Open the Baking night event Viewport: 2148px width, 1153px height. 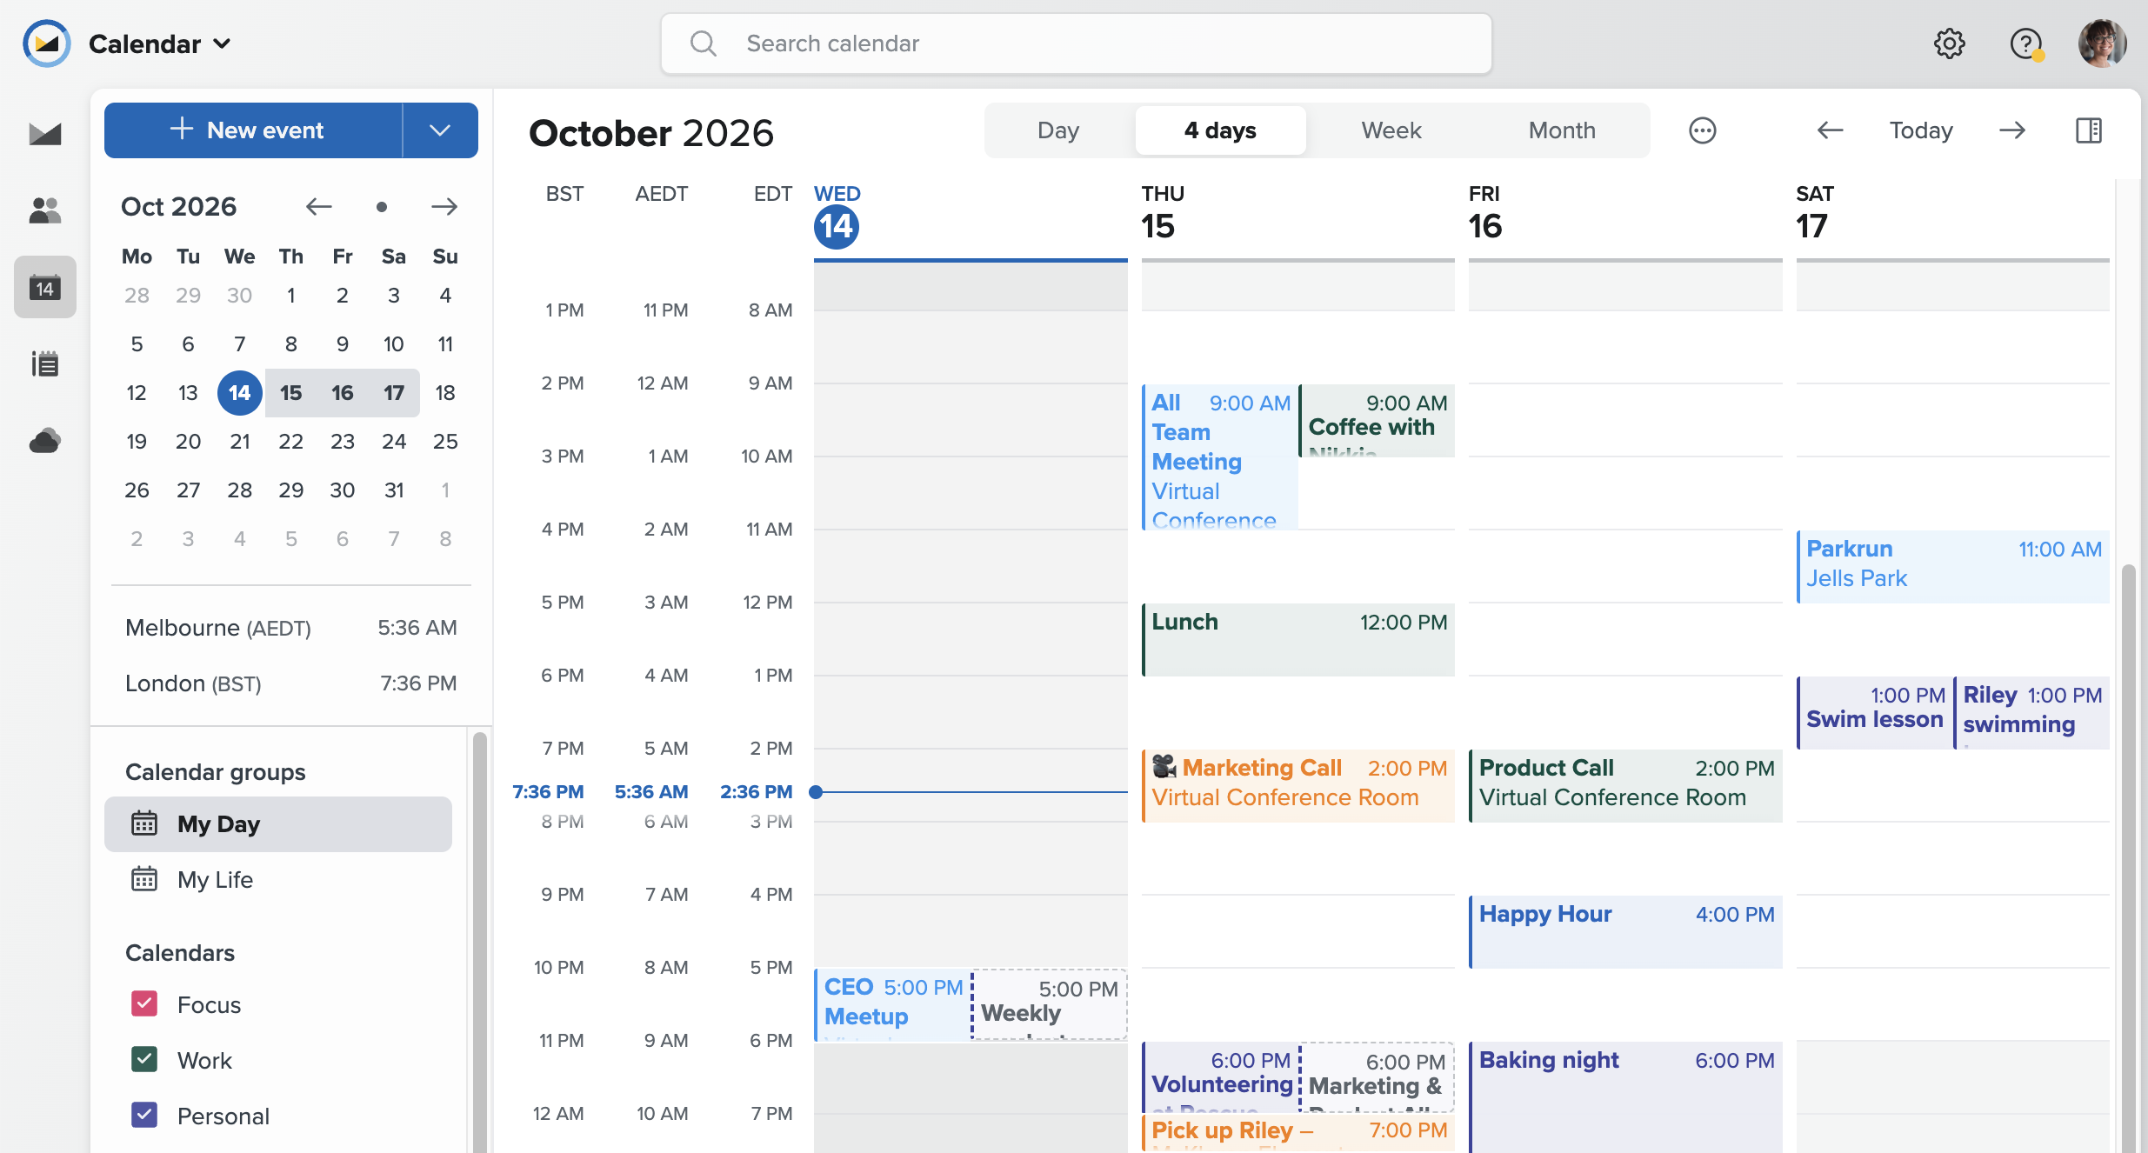(1625, 1096)
